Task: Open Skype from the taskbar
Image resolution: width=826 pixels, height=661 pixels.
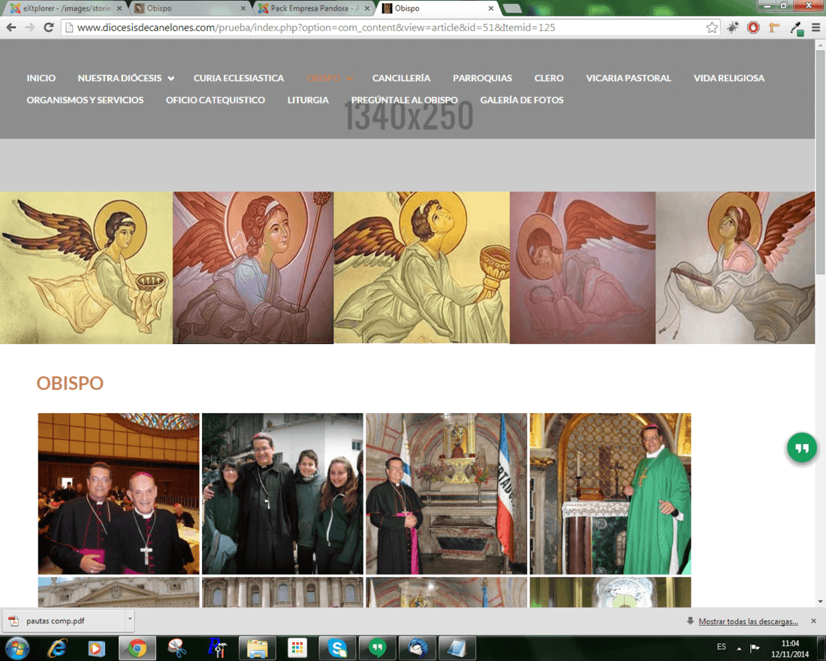Action: point(337,647)
